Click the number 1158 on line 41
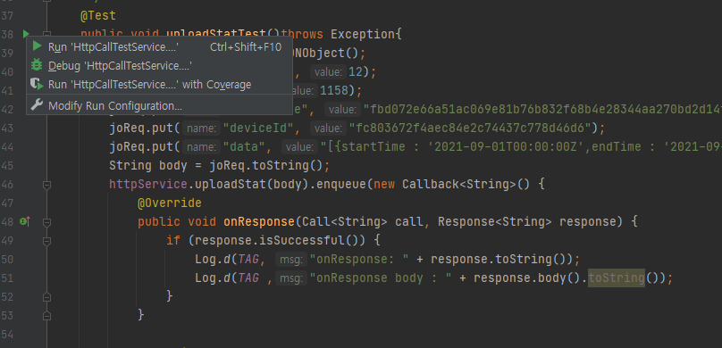The image size is (722, 348). [x=334, y=90]
